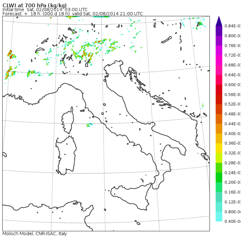Click colorbar band between 0.52E-03 and 0.56E-03
This screenshot has height=238, width=241.
coord(219,99)
